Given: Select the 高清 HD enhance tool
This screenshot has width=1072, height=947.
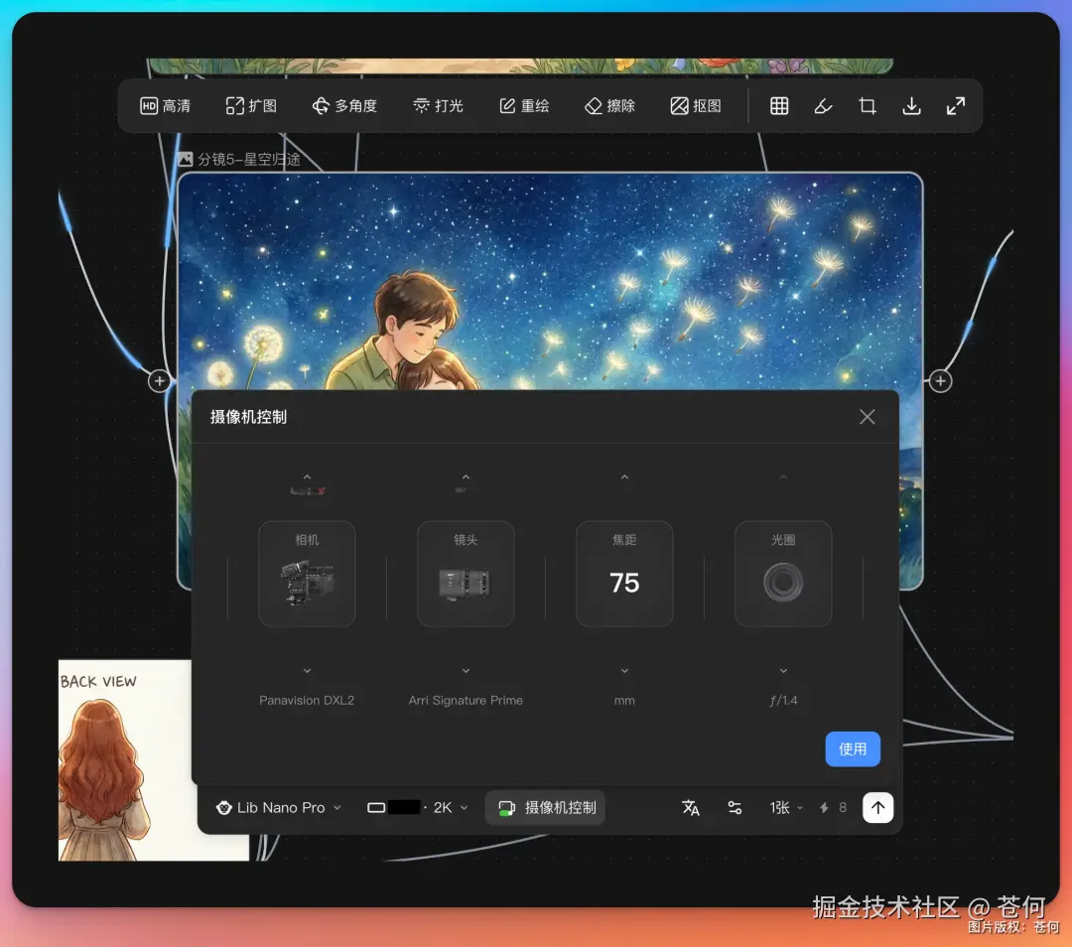Looking at the screenshot, I should 165,105.
